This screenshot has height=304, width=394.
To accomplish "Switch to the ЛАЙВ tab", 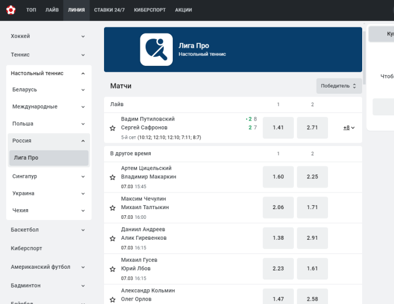I will coord(52,10).
